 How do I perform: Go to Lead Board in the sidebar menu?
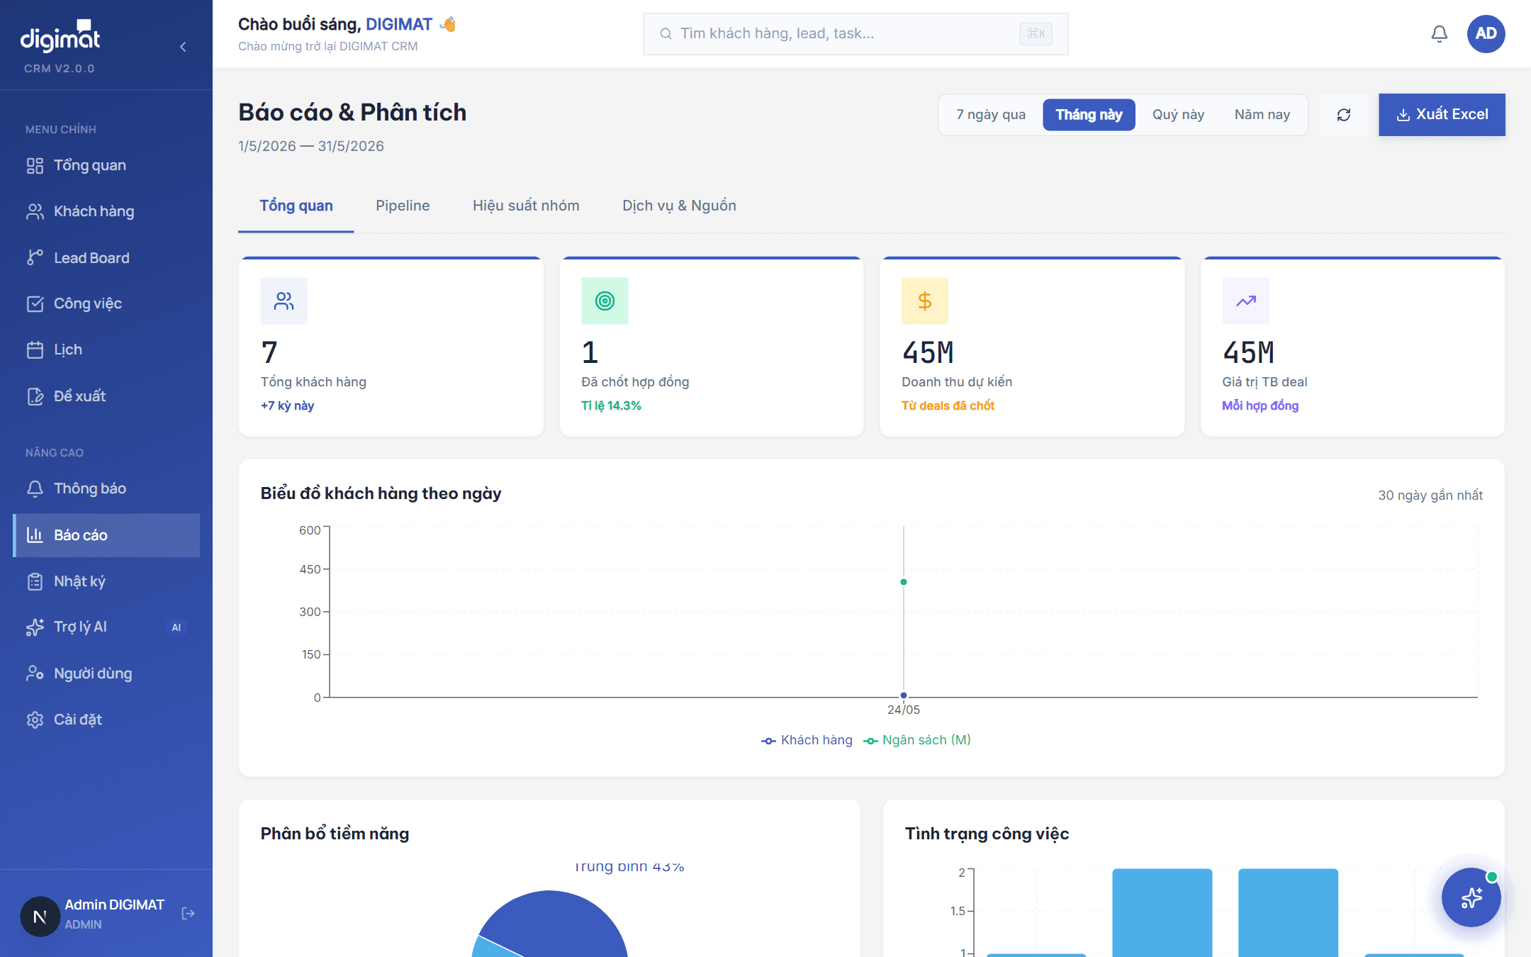[106, 258]
